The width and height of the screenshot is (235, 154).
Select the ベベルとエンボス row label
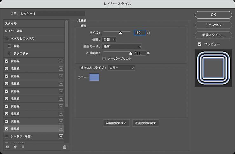(x=22, y=38)
